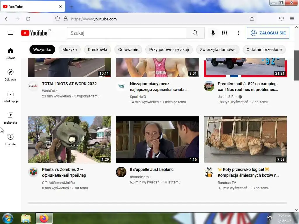Click the YouTube logo
The width and height of the screenshot is (299, 224).
pyautogui.click(x=34, y=33)
